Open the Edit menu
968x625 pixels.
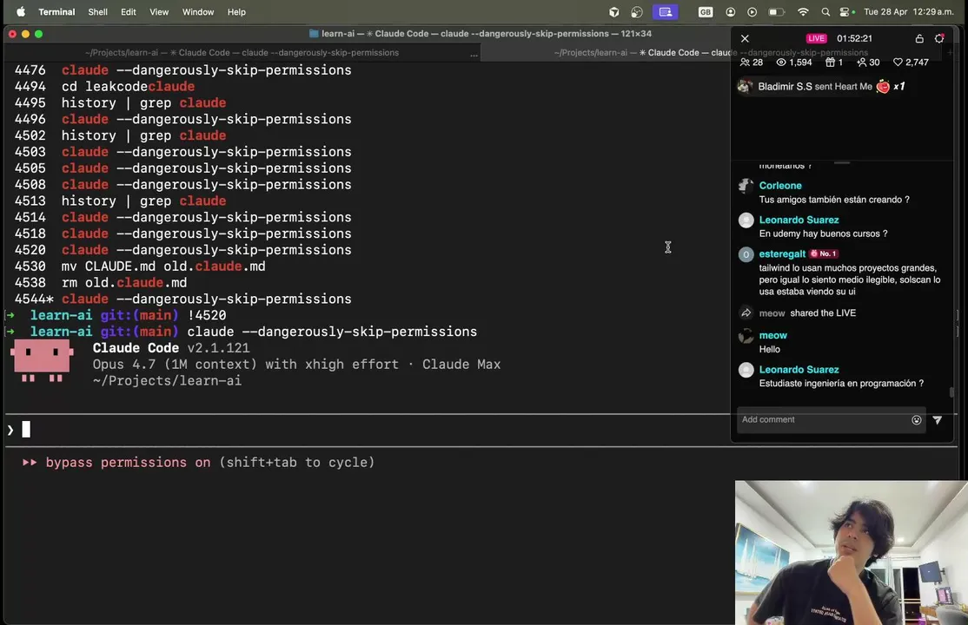129,12
